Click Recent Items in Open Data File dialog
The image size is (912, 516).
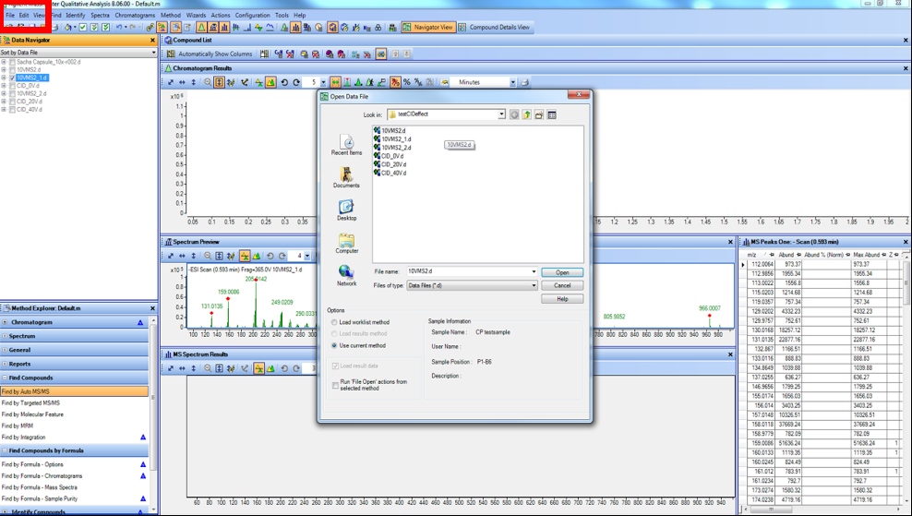[x=346, y=143]
